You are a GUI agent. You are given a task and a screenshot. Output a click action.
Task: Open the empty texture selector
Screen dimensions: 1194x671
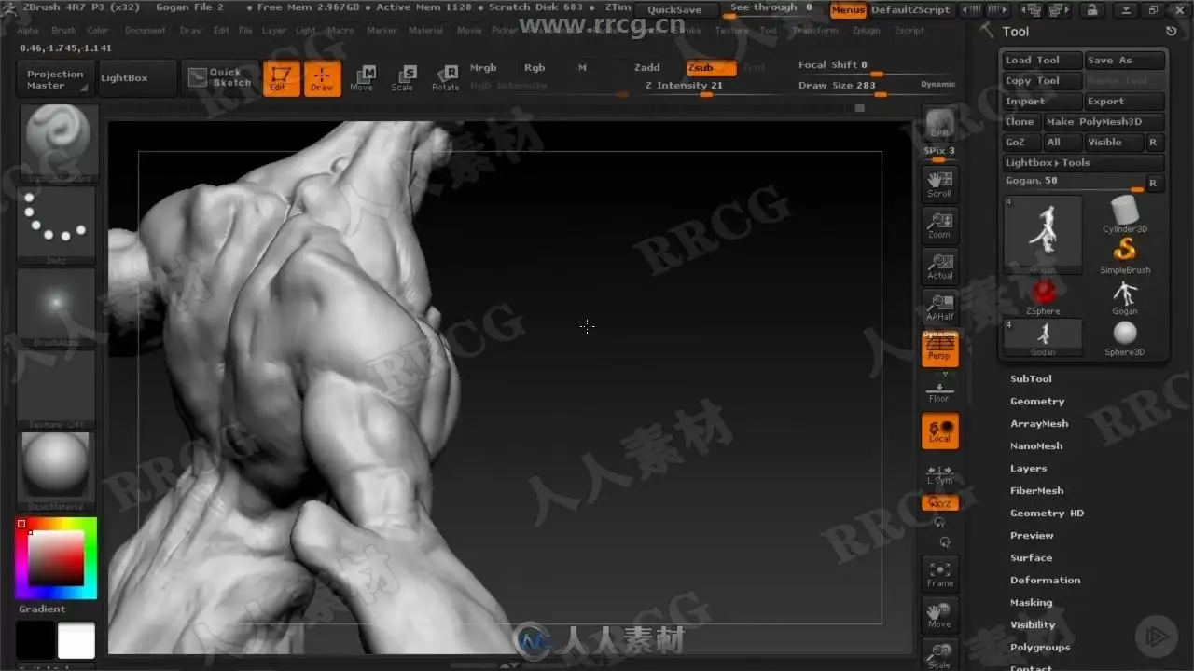coord(56,390)
